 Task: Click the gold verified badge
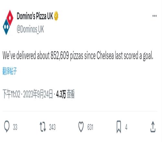(x=56, y=16)
